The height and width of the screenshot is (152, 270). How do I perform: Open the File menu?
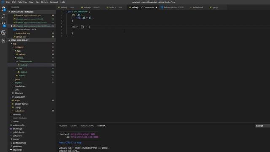pyautogui.click(x=8, y=2)
